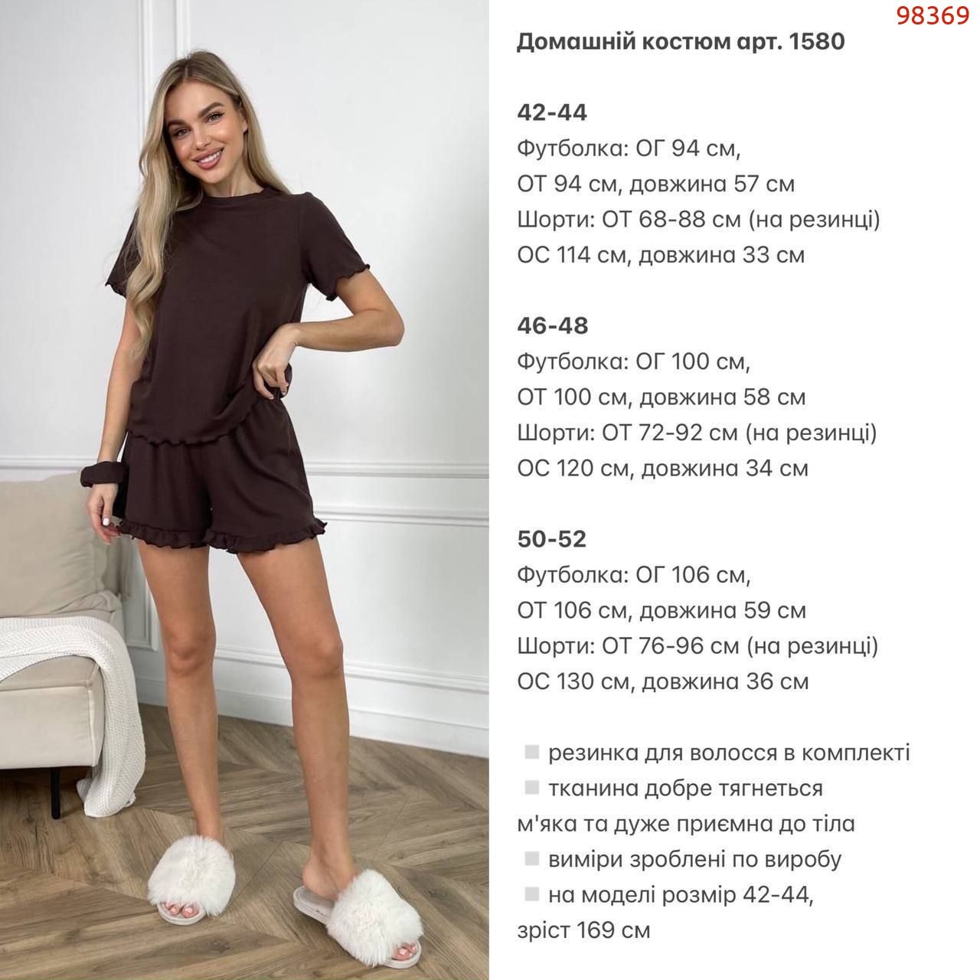Click the square bullet before виміри зроблені по виробу
The height and width of the screenshot is (980, 980).
pos(532,858)
